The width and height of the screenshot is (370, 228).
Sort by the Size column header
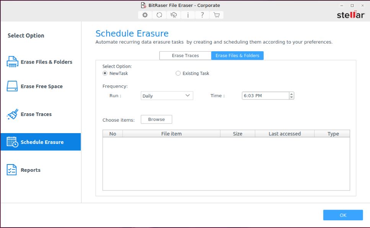238,134
